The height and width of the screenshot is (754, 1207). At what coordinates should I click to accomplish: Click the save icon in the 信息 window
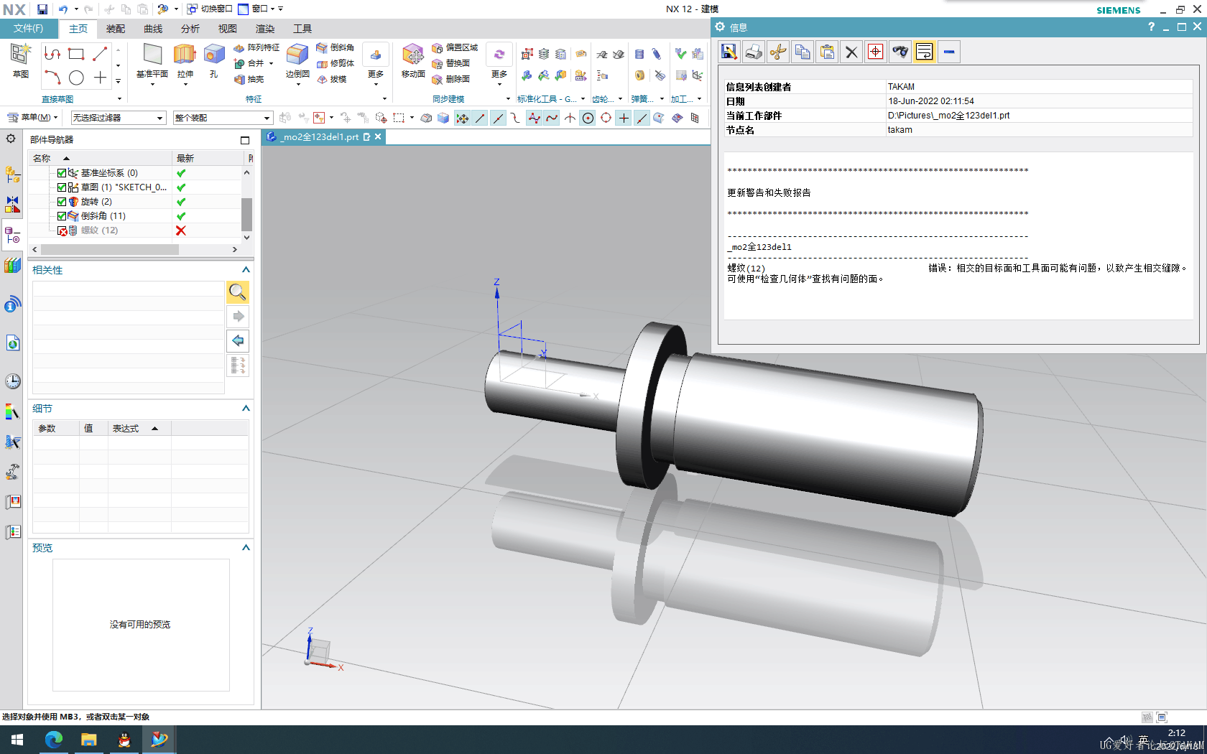(x=729, y=52)
